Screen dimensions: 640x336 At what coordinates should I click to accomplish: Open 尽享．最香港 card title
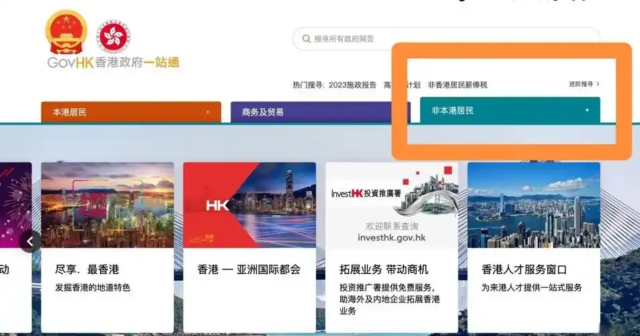point(87,269)
